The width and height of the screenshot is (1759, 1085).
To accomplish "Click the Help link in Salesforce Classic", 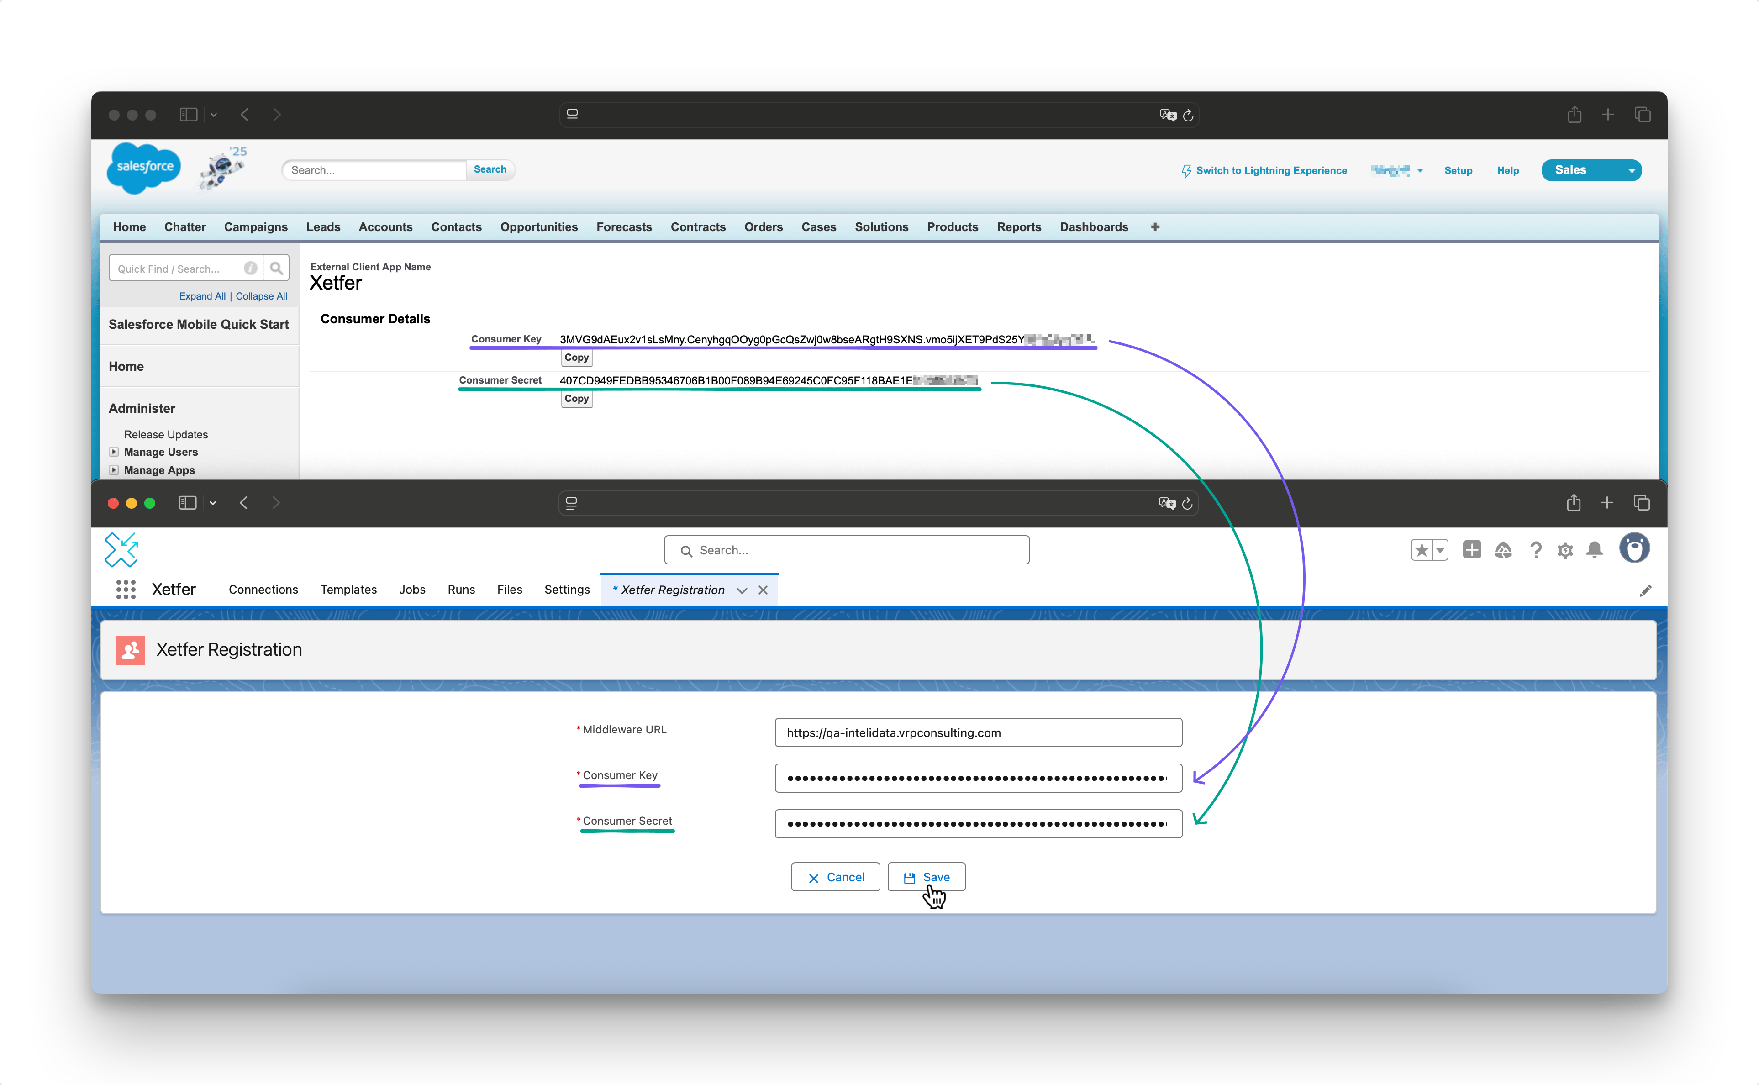I will (x=1508, y=170).
